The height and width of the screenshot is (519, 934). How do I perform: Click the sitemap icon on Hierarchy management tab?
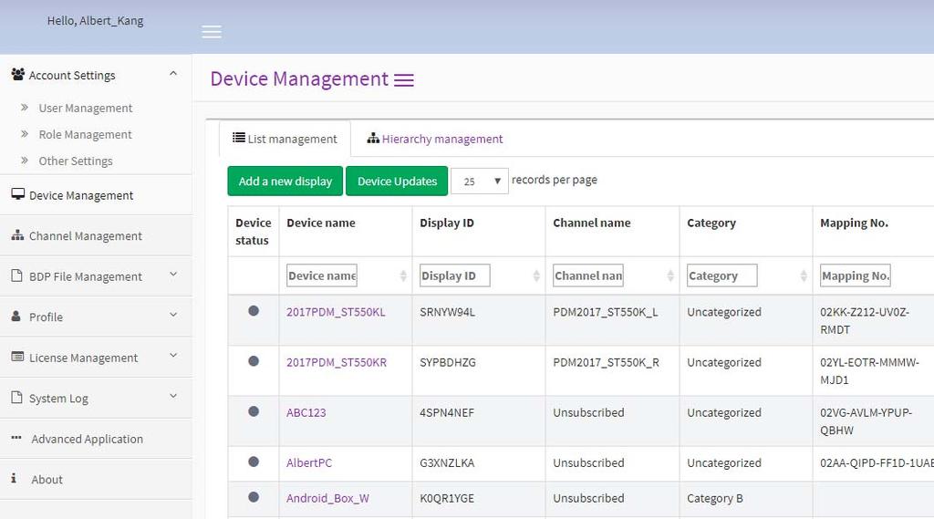373,139
